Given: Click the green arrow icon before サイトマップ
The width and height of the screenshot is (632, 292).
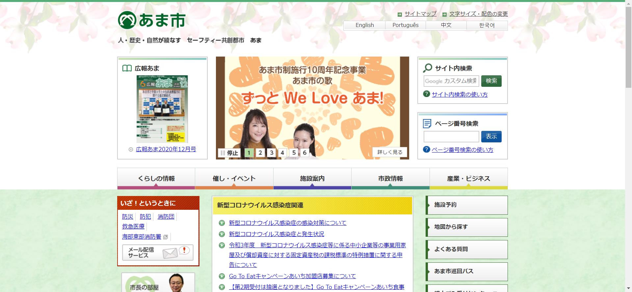Looking at the screenshot, I should (x=400, y=14).
